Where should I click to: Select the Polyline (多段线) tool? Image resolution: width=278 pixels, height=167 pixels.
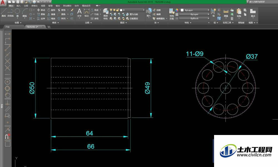coord(11,13)
